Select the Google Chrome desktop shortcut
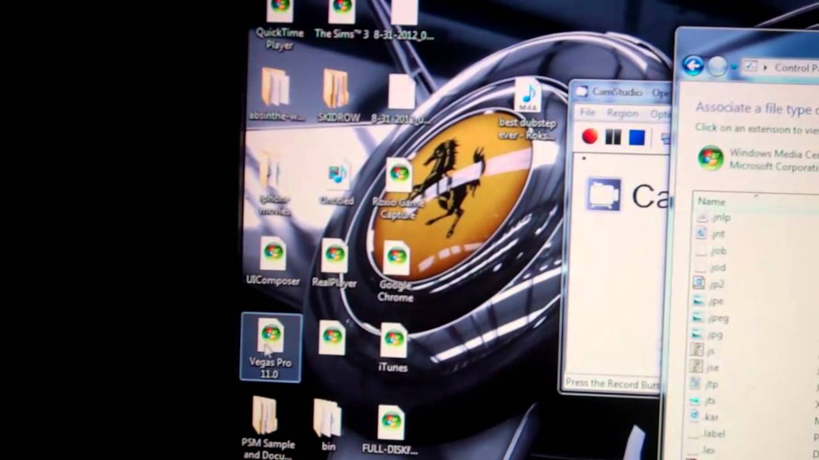 [x=396, y=272]
